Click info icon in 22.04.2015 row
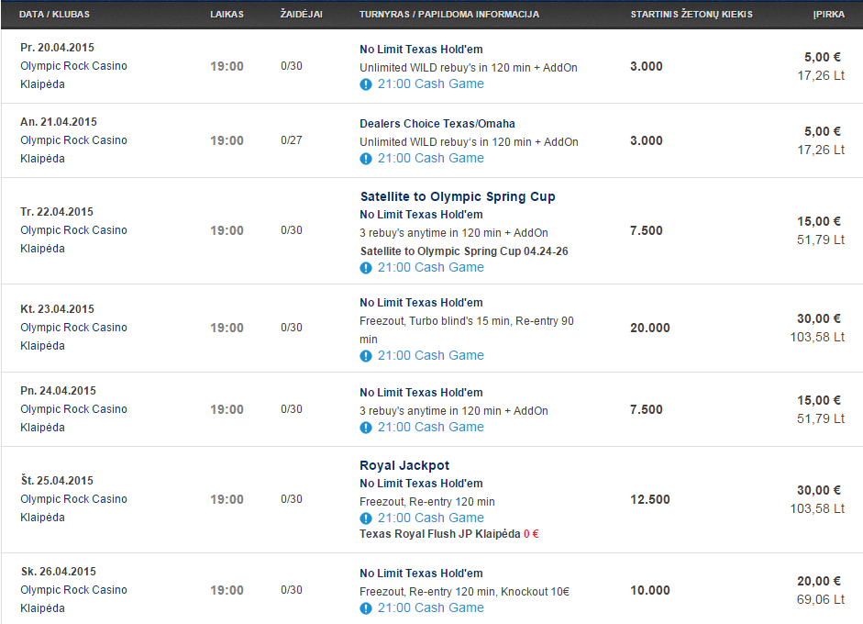 tap(365, 268)
